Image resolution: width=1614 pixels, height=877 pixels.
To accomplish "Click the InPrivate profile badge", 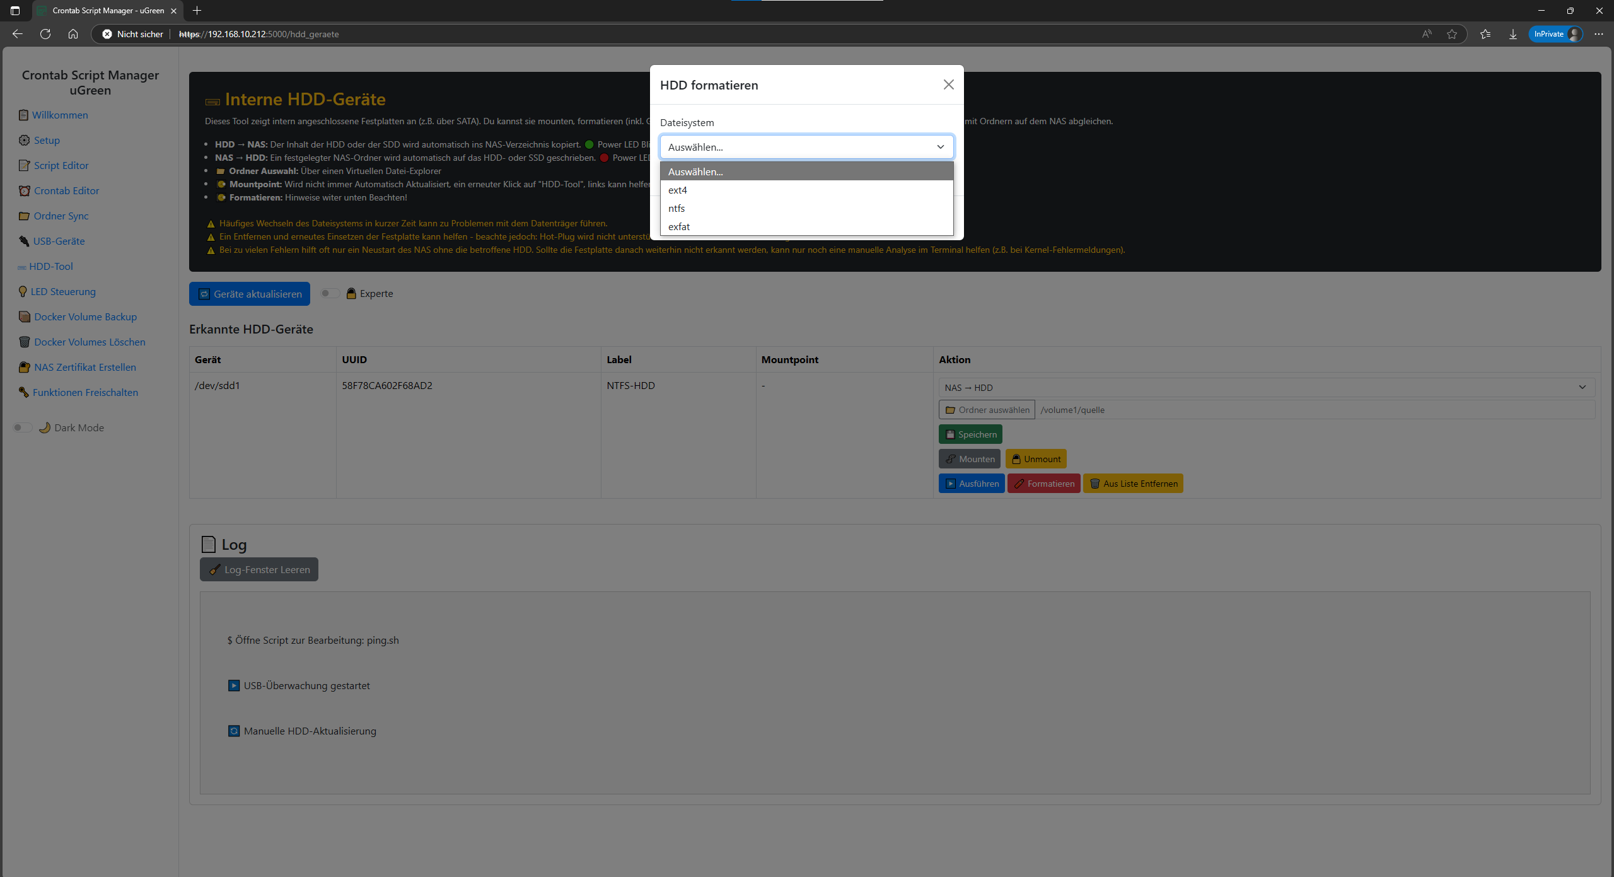I will pos(1556,34).
